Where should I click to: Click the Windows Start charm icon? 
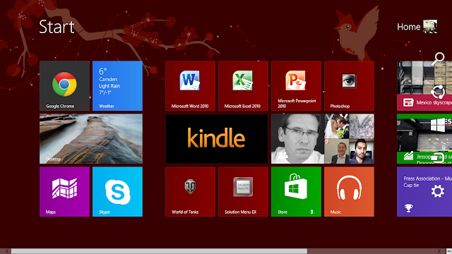[438, 126]
